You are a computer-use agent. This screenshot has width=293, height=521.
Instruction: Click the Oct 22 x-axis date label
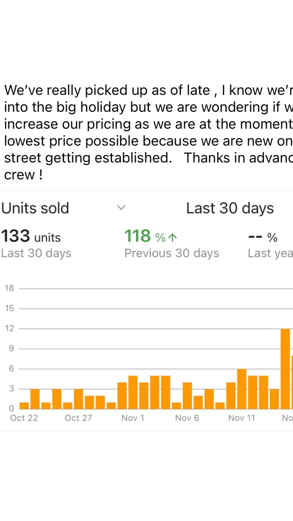tap(24, 418)
